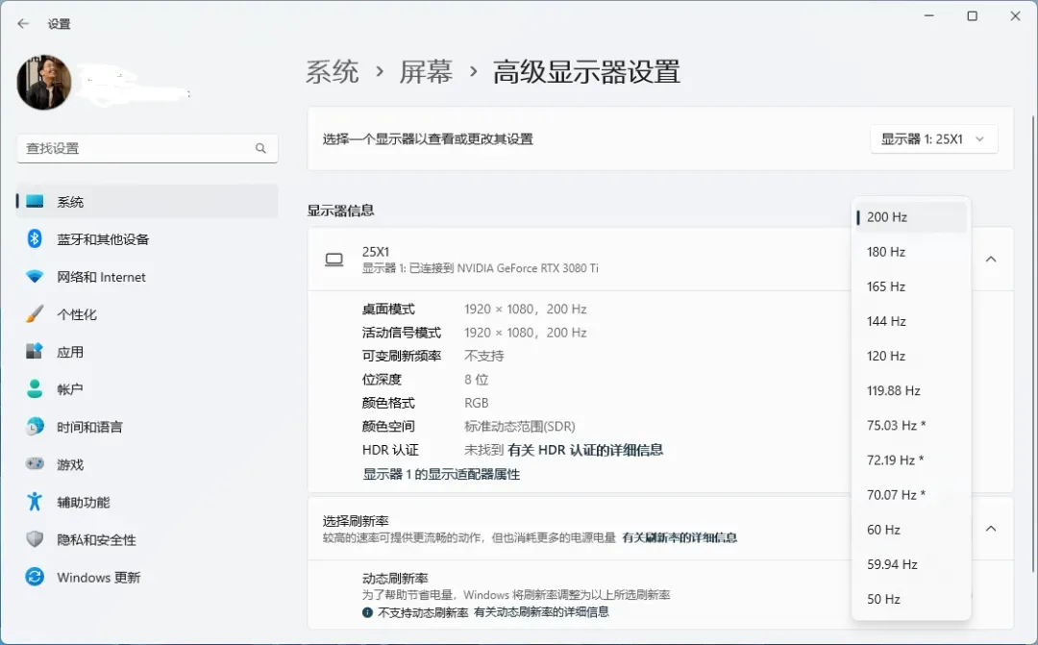Open display 1 adapter properties link

(x=441, y=474)
